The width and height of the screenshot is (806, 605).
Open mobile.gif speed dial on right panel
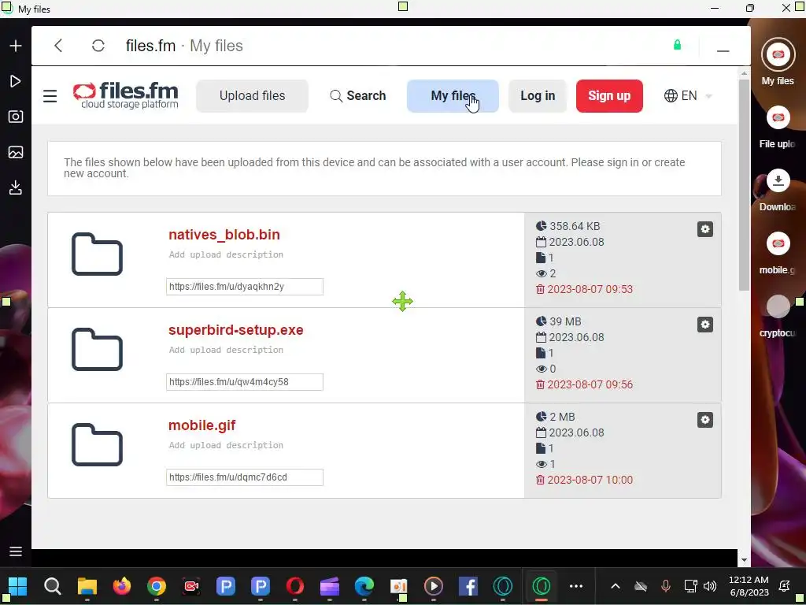tap(778, 244)
